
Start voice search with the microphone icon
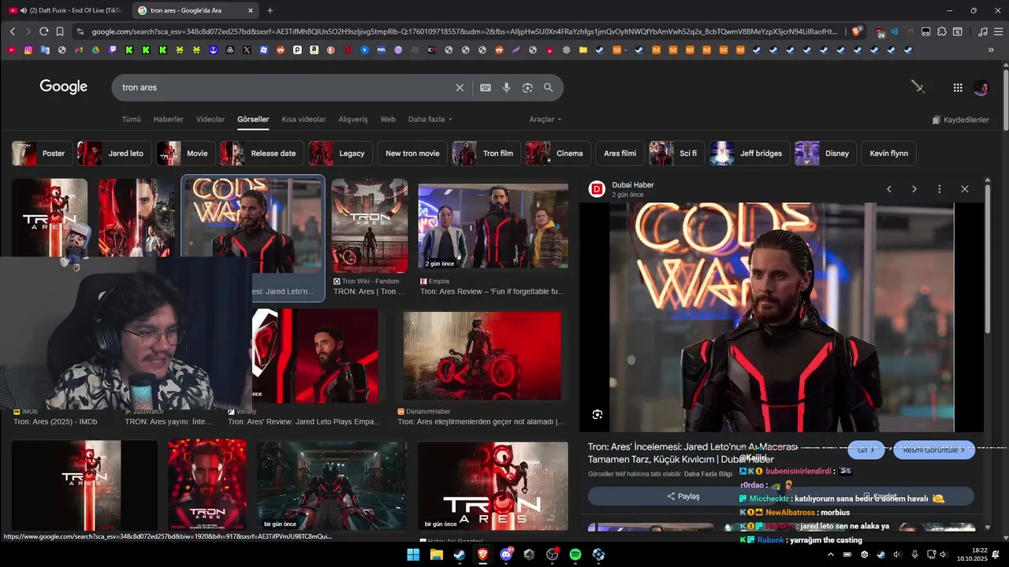507,87
